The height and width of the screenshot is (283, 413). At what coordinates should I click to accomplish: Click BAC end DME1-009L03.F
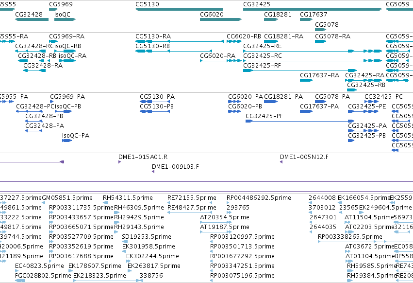(x=175, y=167)
